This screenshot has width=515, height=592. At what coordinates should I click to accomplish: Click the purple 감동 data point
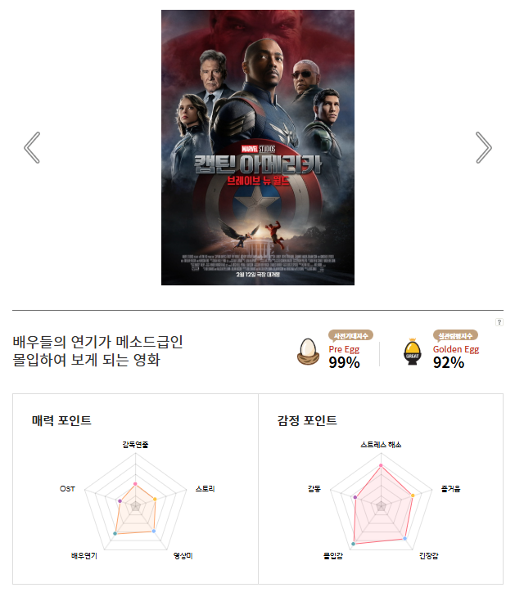click(355, 497)
